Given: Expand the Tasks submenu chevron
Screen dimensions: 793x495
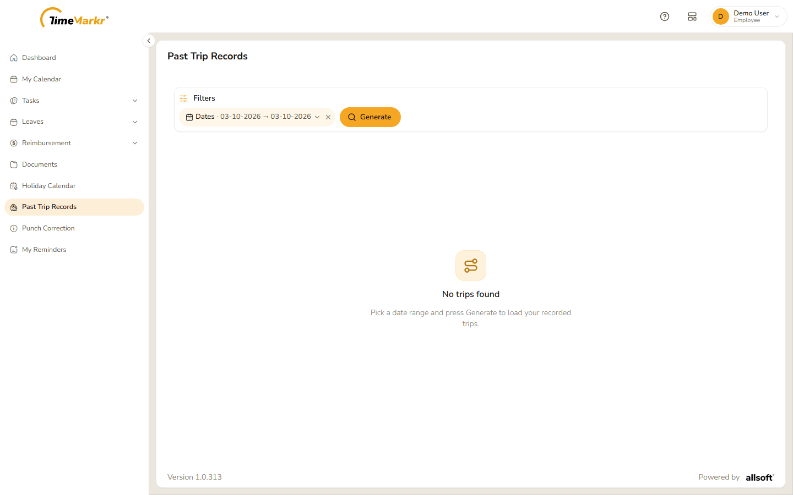Looking at the screenshot, I should pos(135,101).
